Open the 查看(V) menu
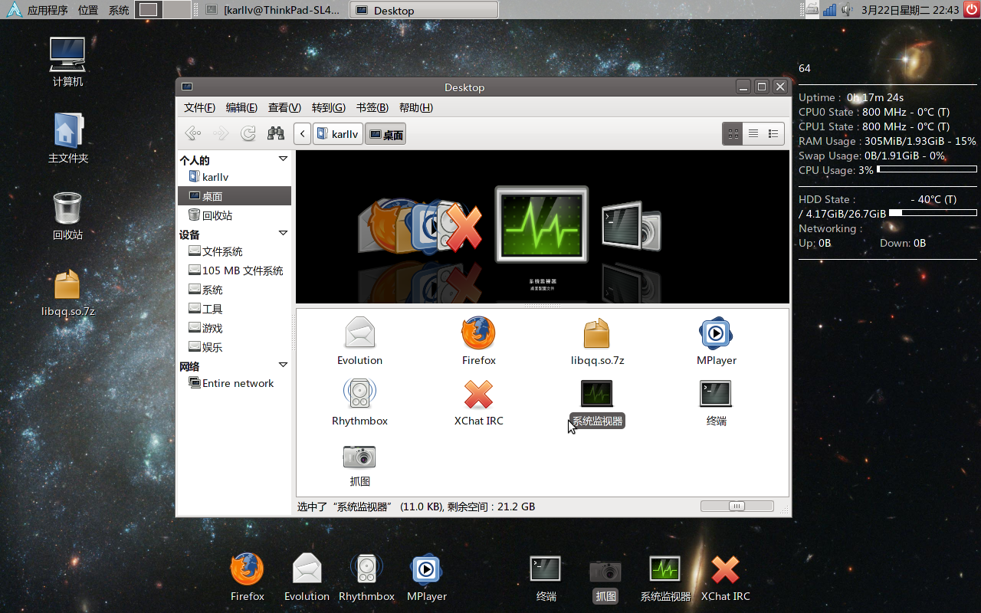The image size is (981, 613). (x=284, y=107)
